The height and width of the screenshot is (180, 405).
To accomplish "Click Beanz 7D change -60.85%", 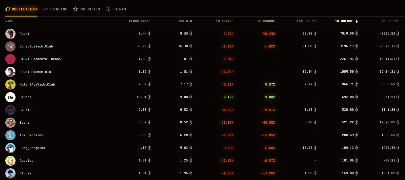I will click(x=268, y=123).
